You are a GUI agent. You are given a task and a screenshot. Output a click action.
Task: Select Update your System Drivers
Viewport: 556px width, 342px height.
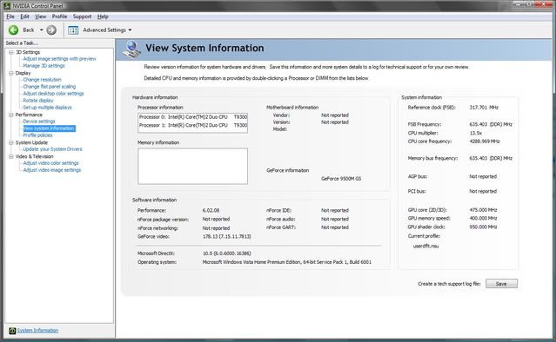coord(52,149)
